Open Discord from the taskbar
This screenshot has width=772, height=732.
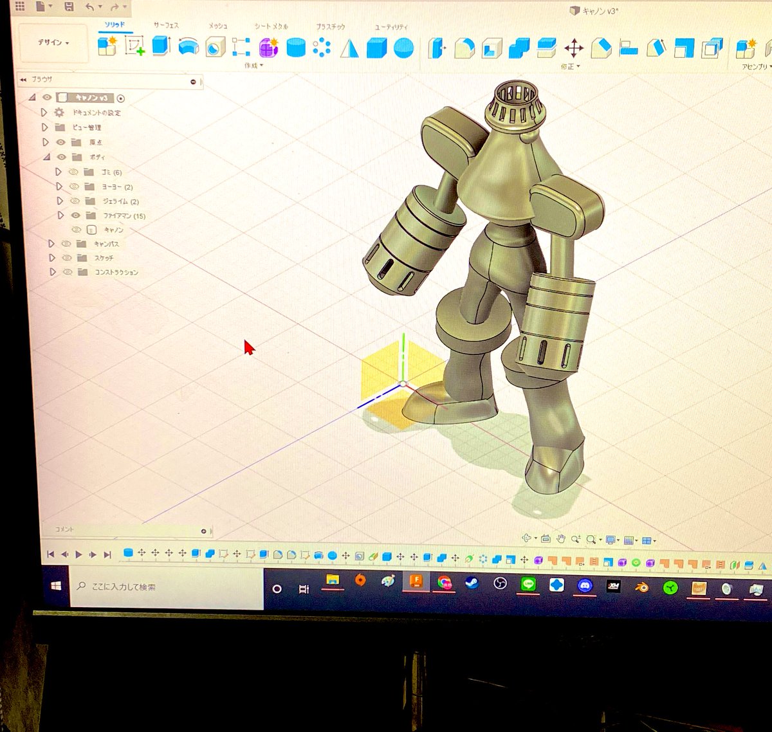[584, 585]
